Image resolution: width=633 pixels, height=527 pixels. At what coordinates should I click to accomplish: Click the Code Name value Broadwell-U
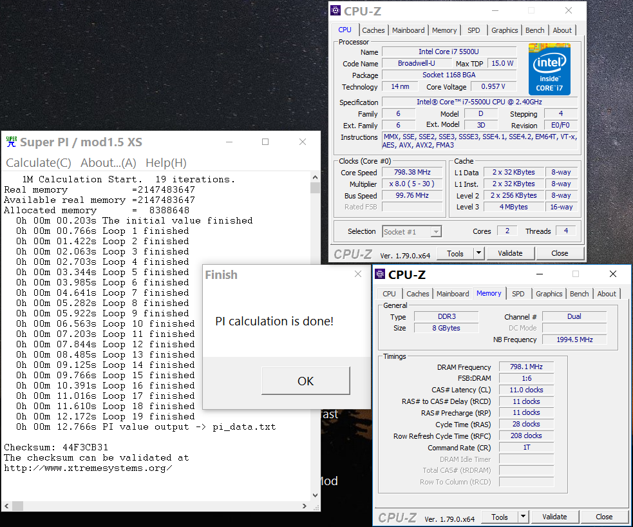pyautogui.click(x=417, y=63)
